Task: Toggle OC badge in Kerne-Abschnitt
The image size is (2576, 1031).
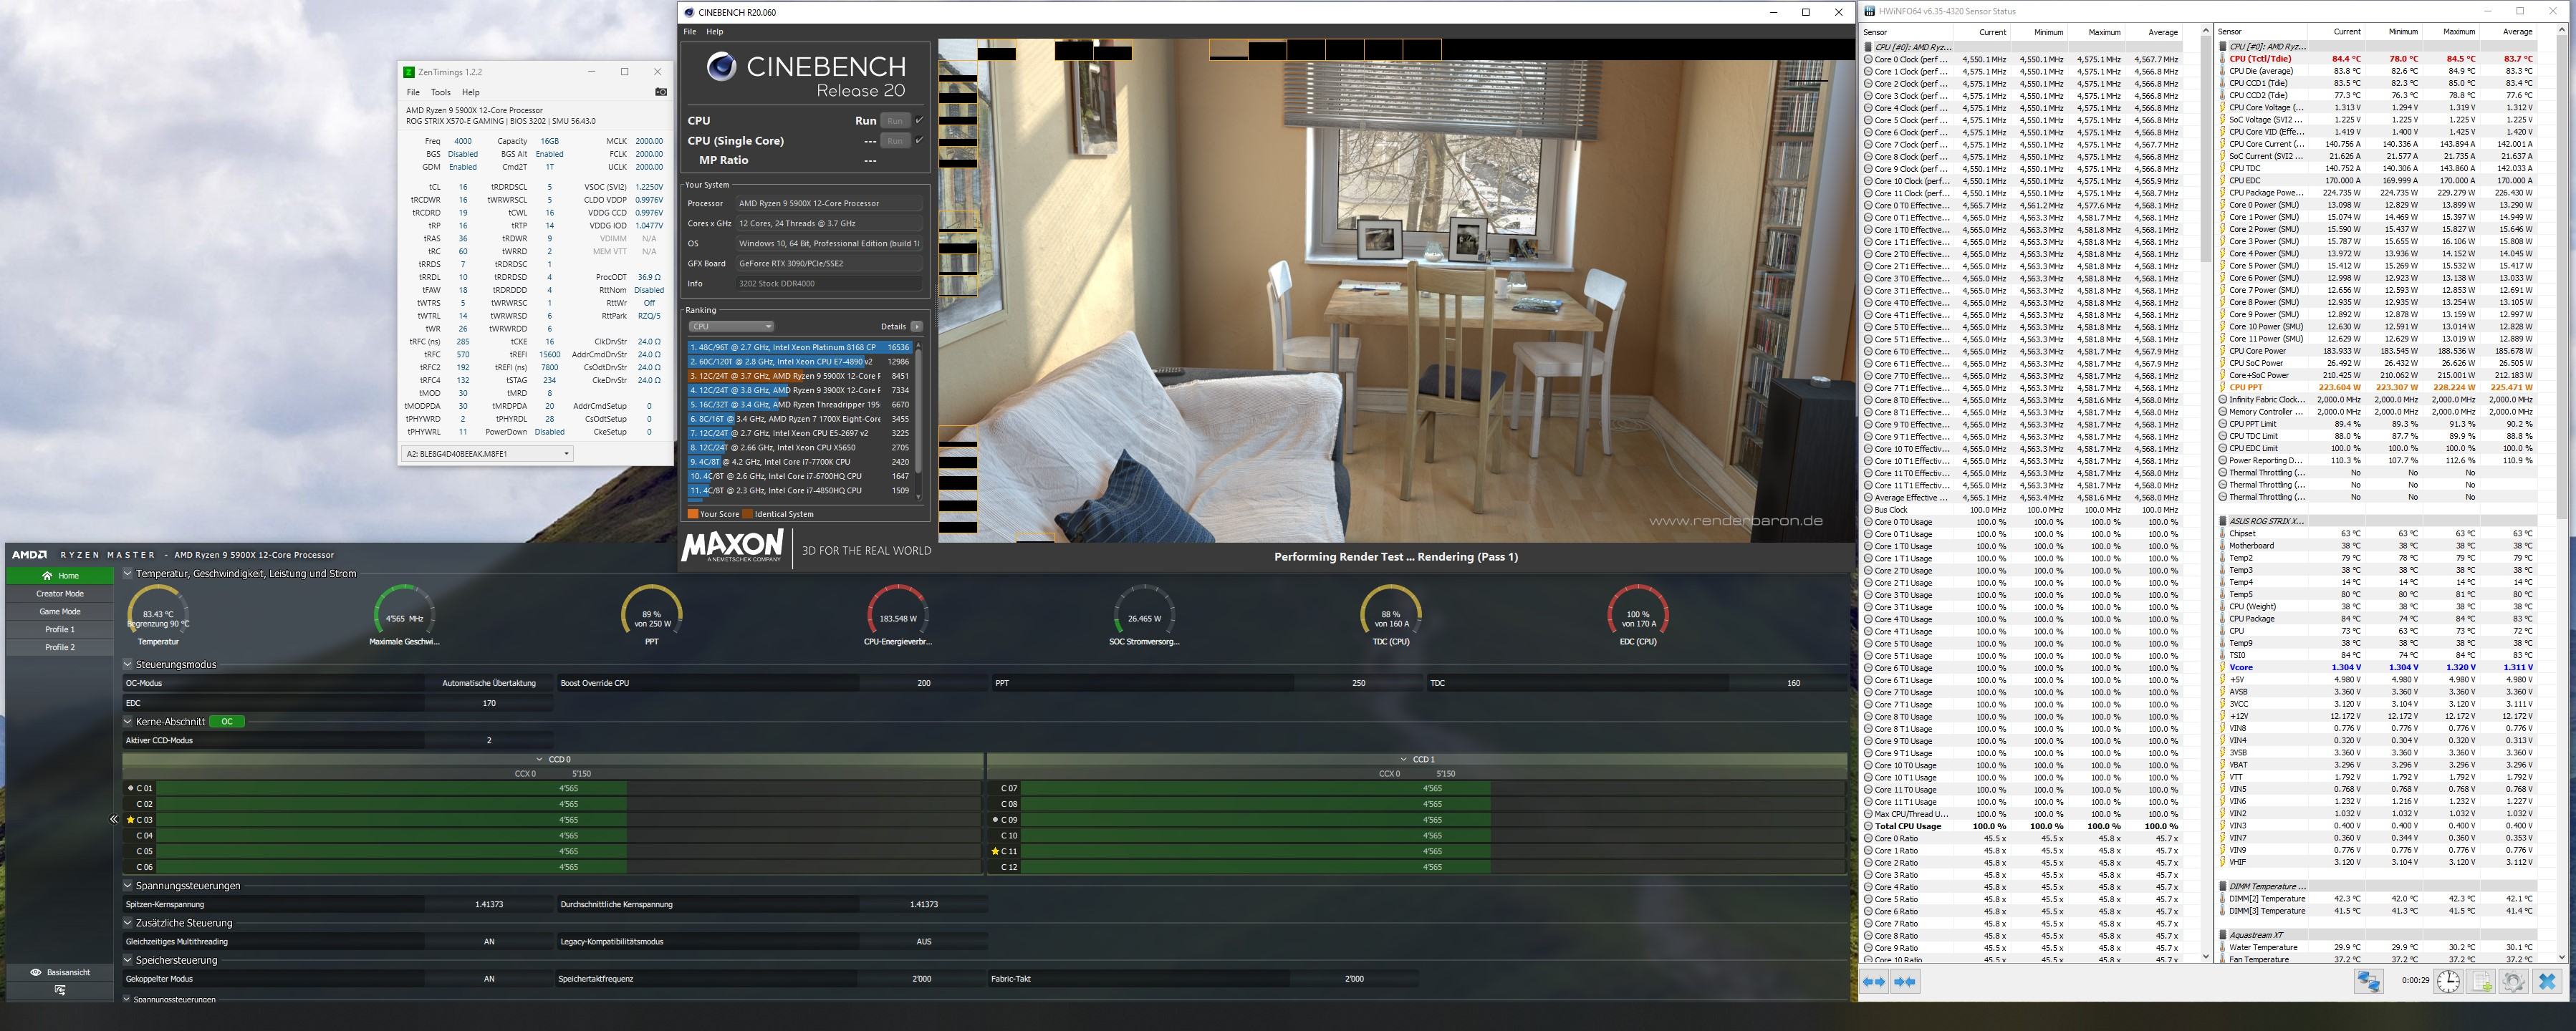Action: coord(227,721)
